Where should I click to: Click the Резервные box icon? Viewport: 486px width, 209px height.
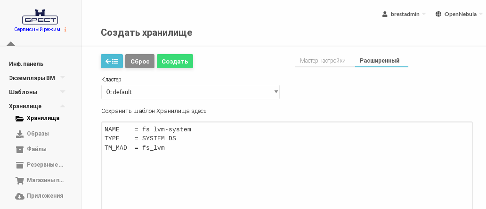[19, 165]
